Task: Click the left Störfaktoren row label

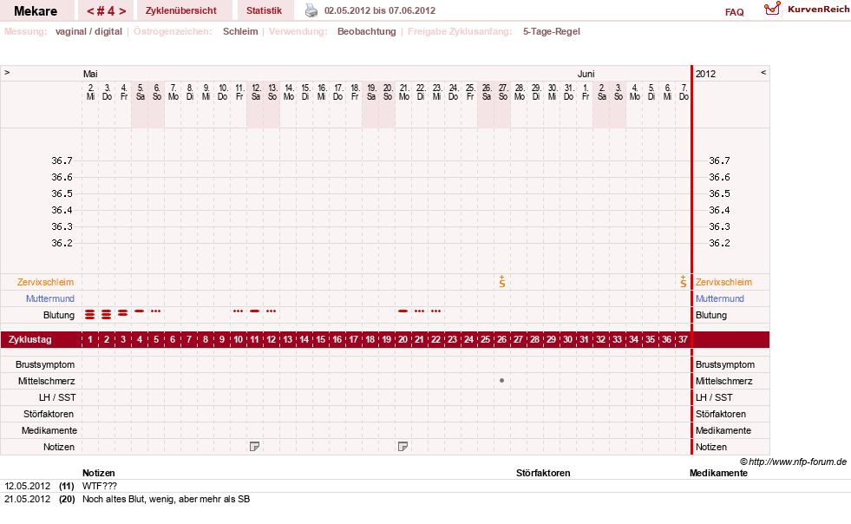Action: click(49, 414)
